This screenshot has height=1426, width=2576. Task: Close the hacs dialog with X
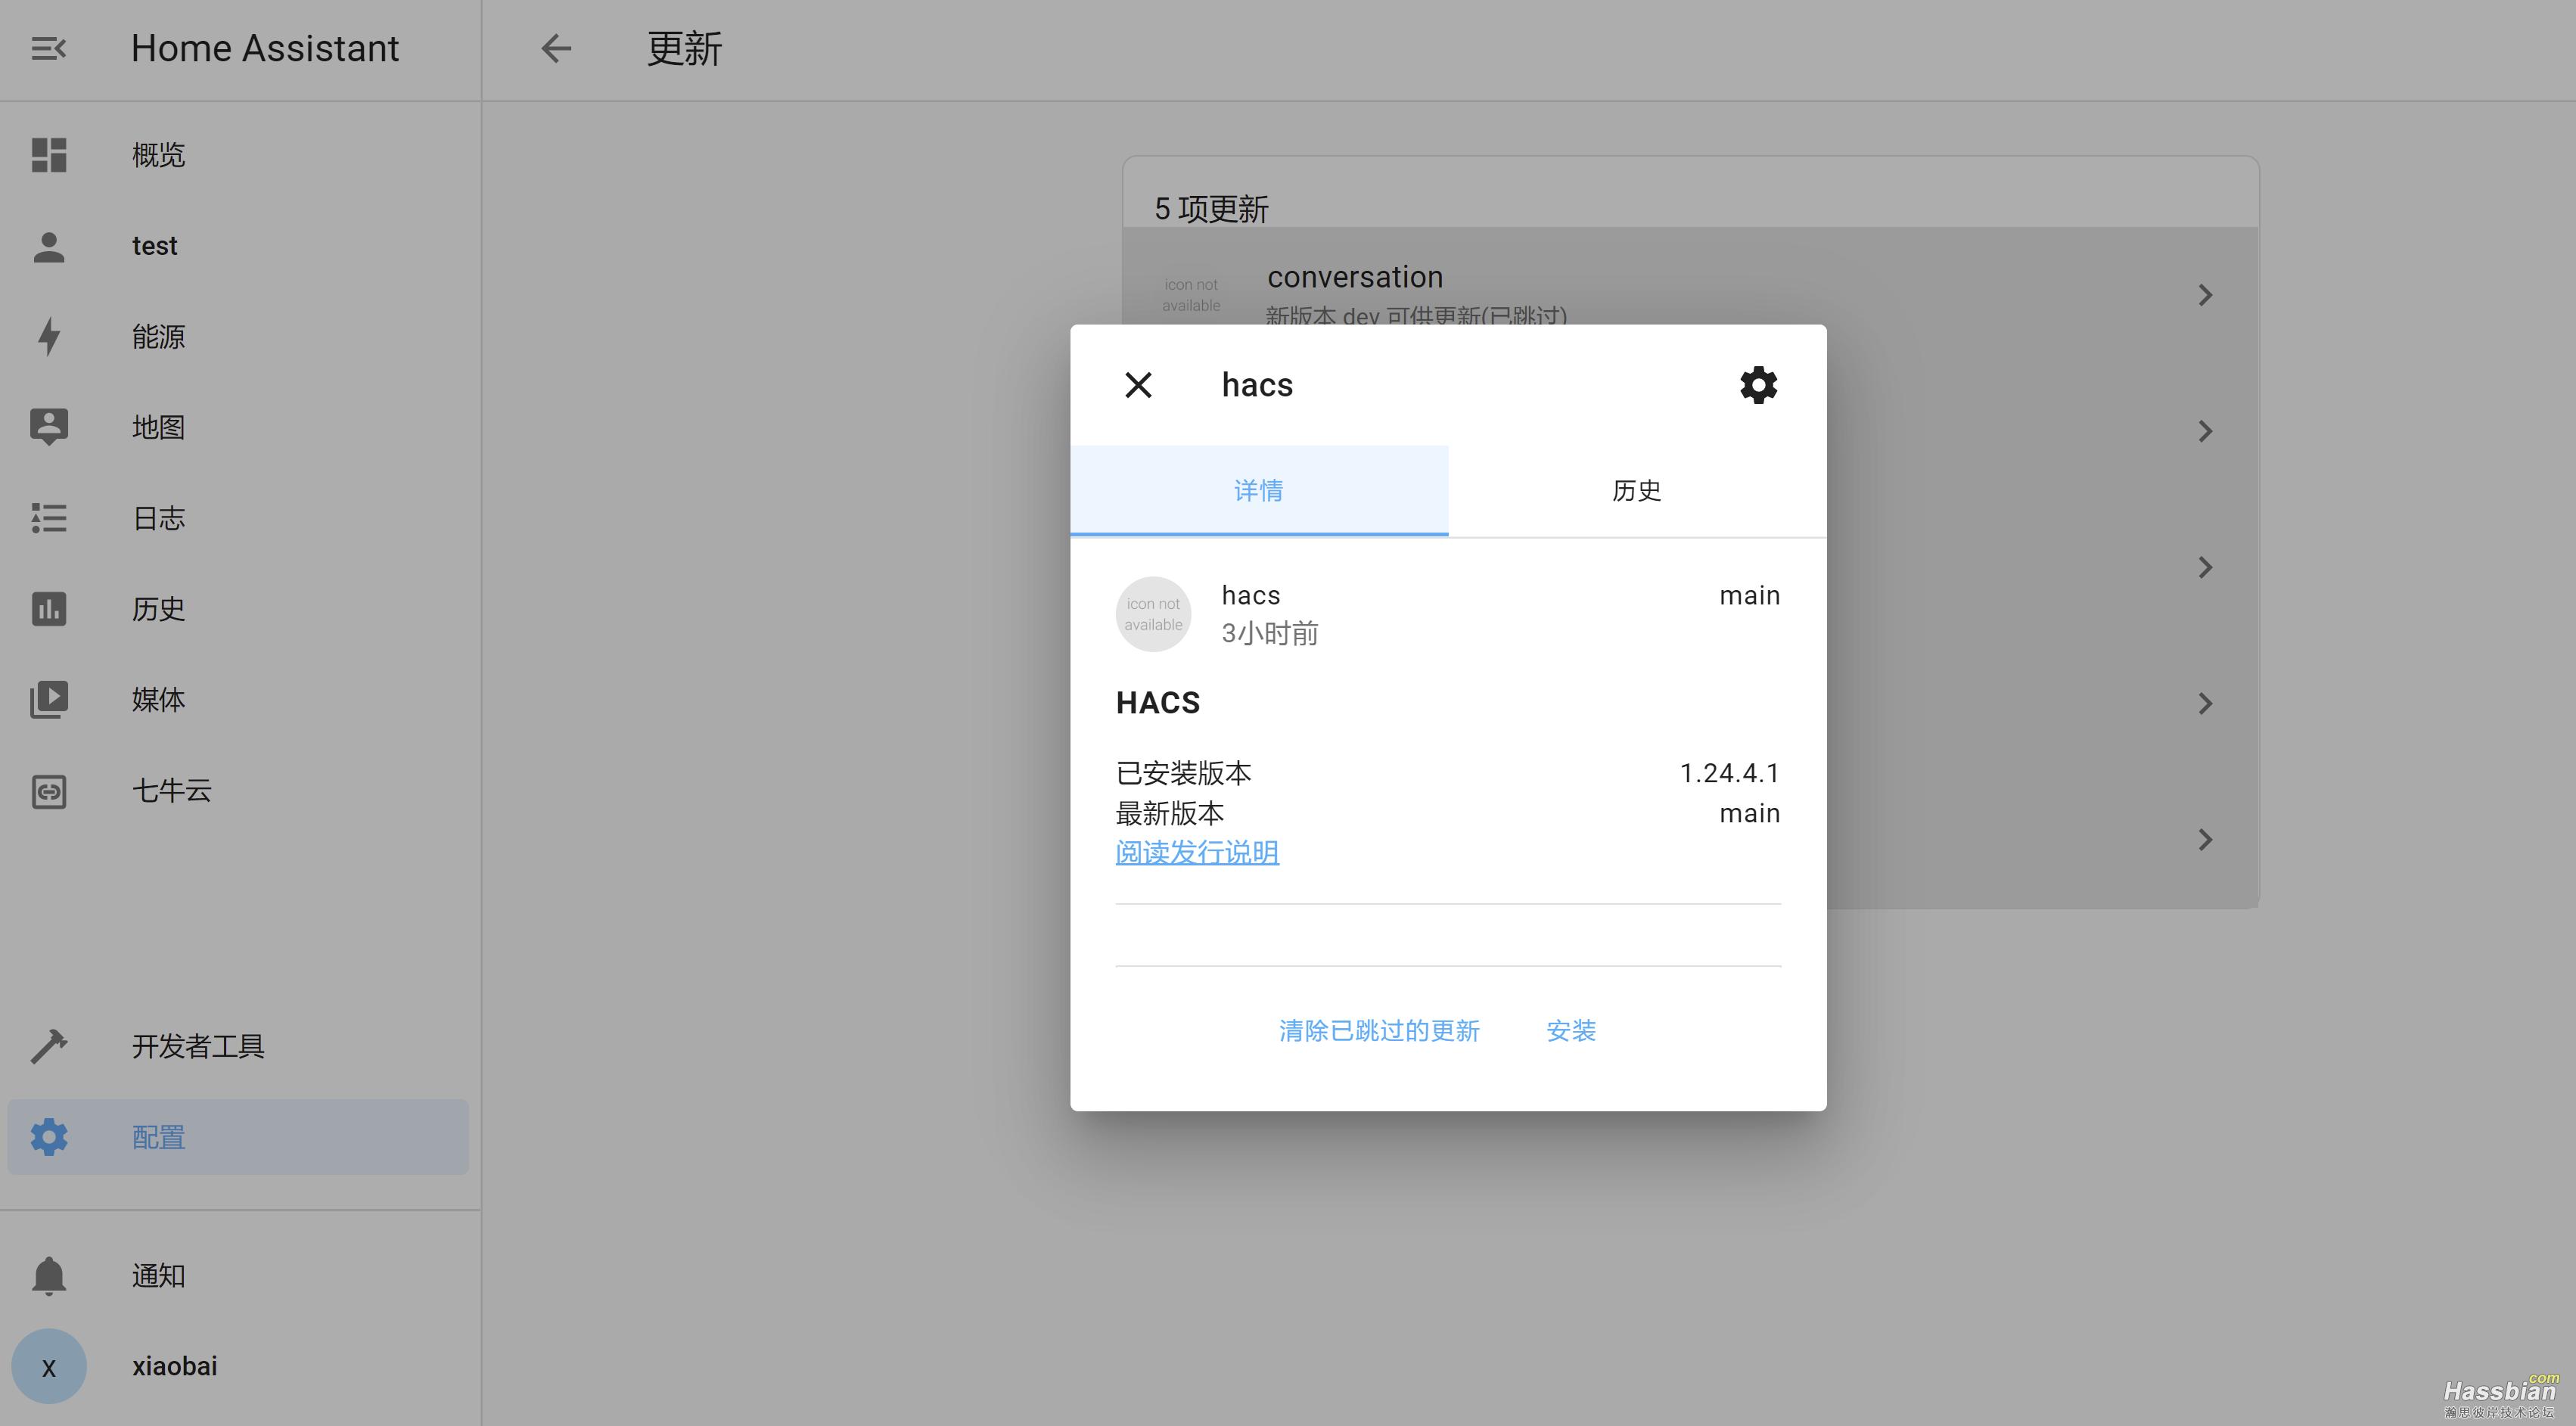click(x=1138, y=385)
